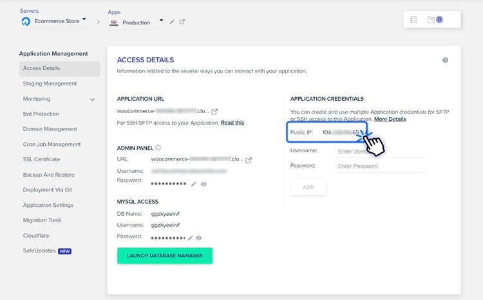Edit MySQL Access password pencil icon
Image resolution: width=483 pixels, height=300 pixels.
191,238
